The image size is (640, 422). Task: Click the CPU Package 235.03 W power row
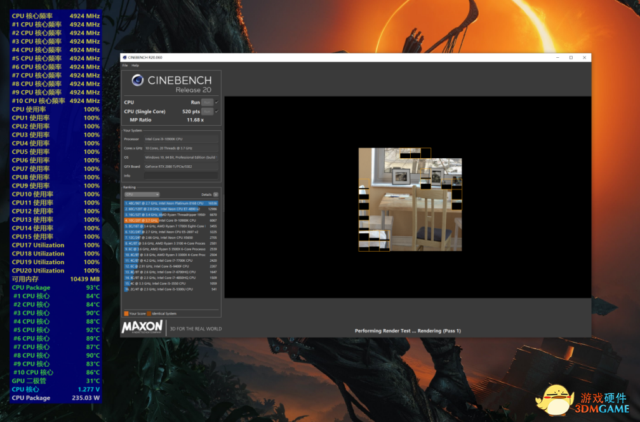[56, 398]
